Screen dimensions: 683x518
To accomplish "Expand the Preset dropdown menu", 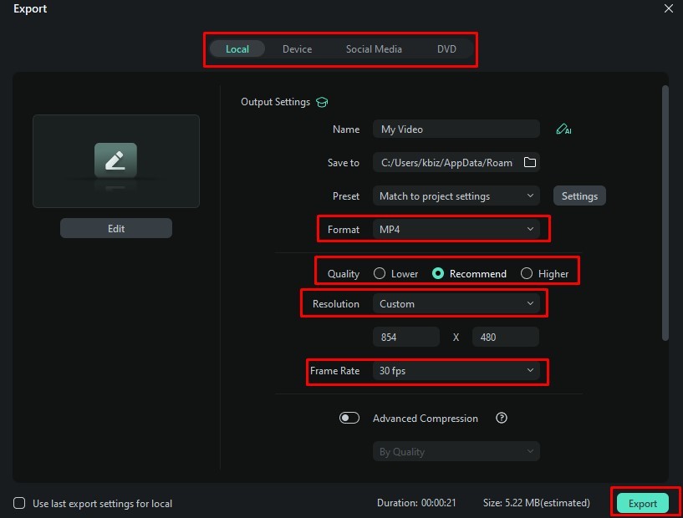I will click(x=456, y=196).
